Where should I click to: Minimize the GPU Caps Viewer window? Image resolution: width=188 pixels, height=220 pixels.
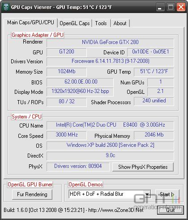click(160, 7)
